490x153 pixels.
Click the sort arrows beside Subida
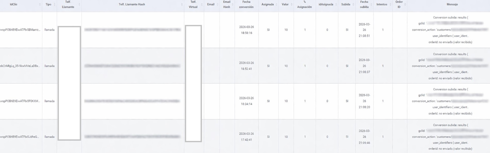point(353,4)
